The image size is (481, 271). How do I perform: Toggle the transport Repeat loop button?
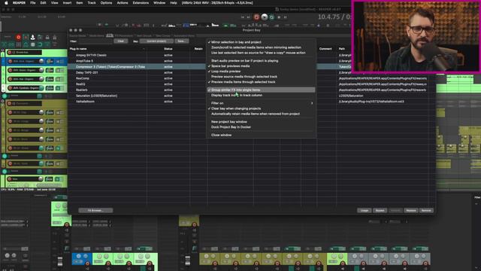click(271, 17)
